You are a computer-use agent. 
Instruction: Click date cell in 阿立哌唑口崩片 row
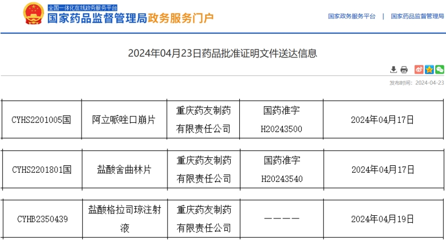coord(383,120)
